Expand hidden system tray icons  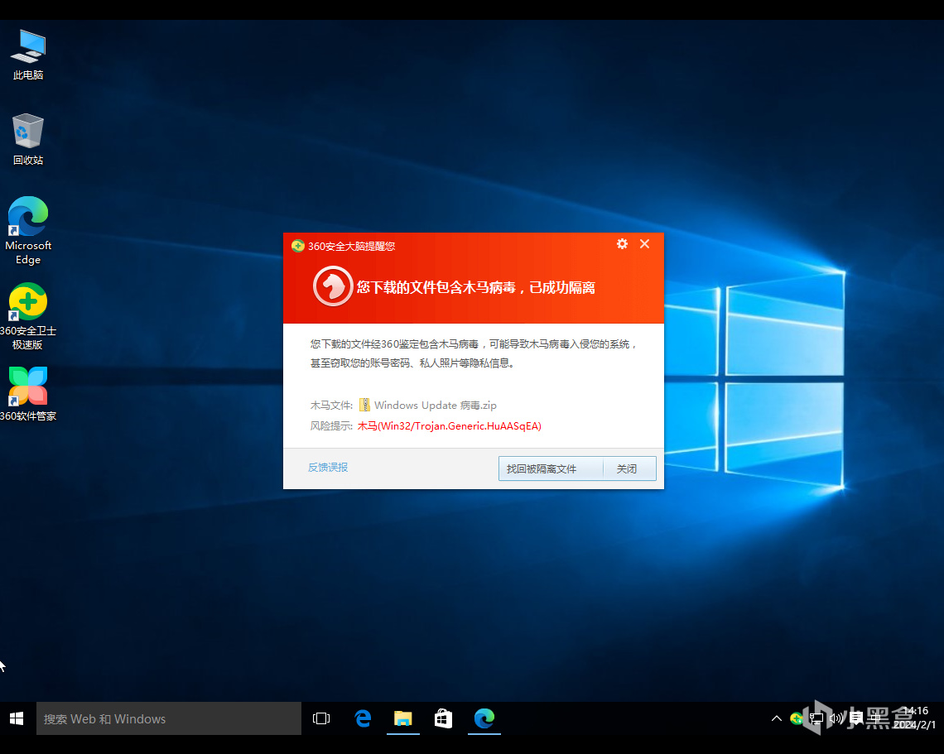click(x=777, y=718)
